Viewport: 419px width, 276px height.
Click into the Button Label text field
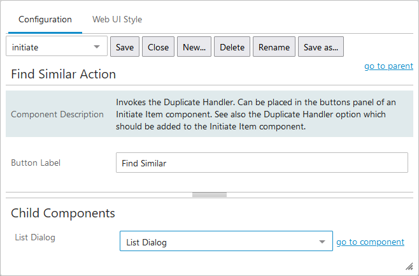[x=262, y=163]
